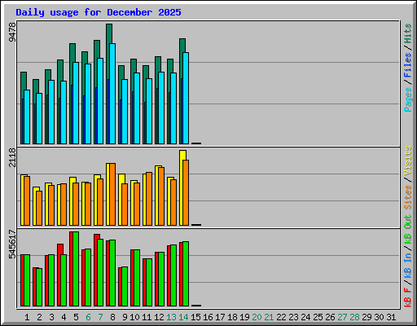The image size is (417, 326).
Task: Click day 10 on the x-axis
Action: click(x=134, y=317)
